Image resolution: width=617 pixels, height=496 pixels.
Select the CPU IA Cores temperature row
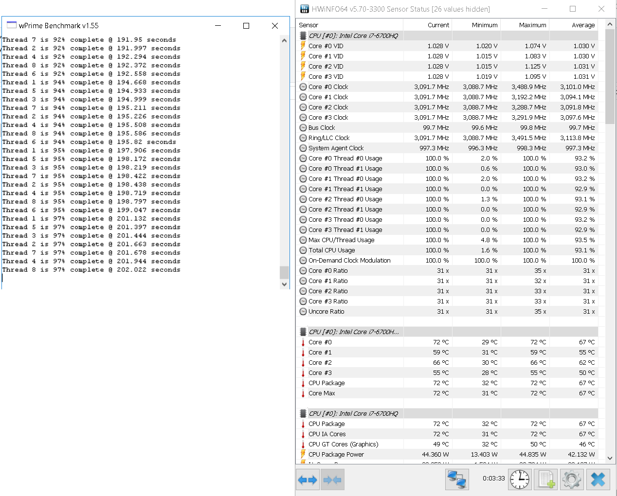coord(447,434)
